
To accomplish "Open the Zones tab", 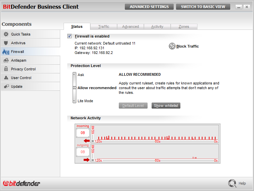I will (x=184, y=26).
